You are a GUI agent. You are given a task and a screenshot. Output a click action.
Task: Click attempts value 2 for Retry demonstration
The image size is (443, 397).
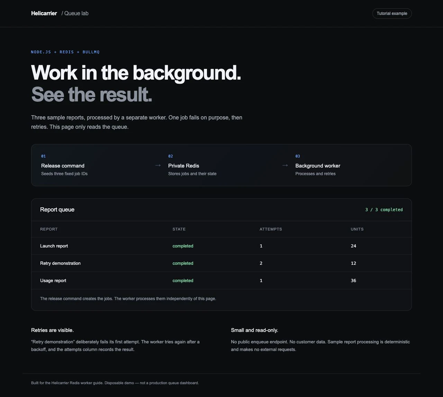[261, 263]
